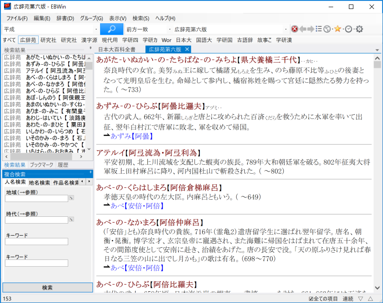
Task: Follow あべ【安倍・阿倍】 link under 阿倍仲麻呂
Action: 137,268
